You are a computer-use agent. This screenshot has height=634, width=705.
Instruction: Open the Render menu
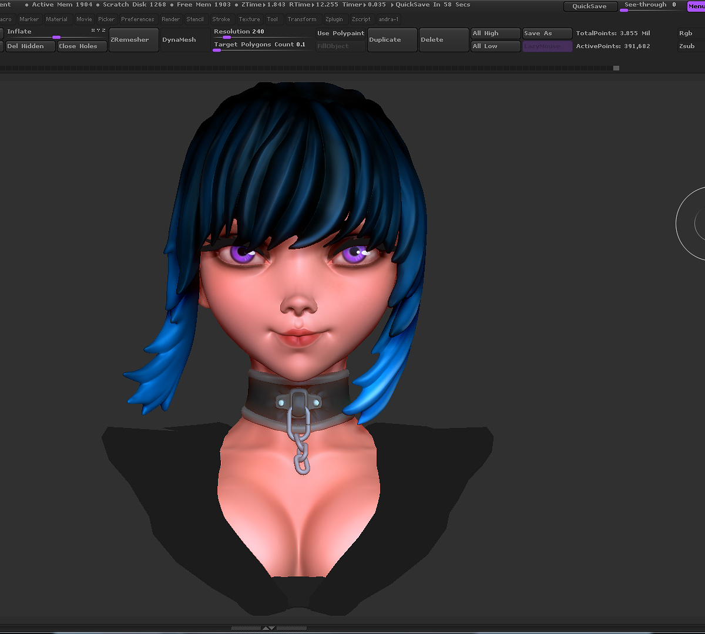[x=171, y=19]
